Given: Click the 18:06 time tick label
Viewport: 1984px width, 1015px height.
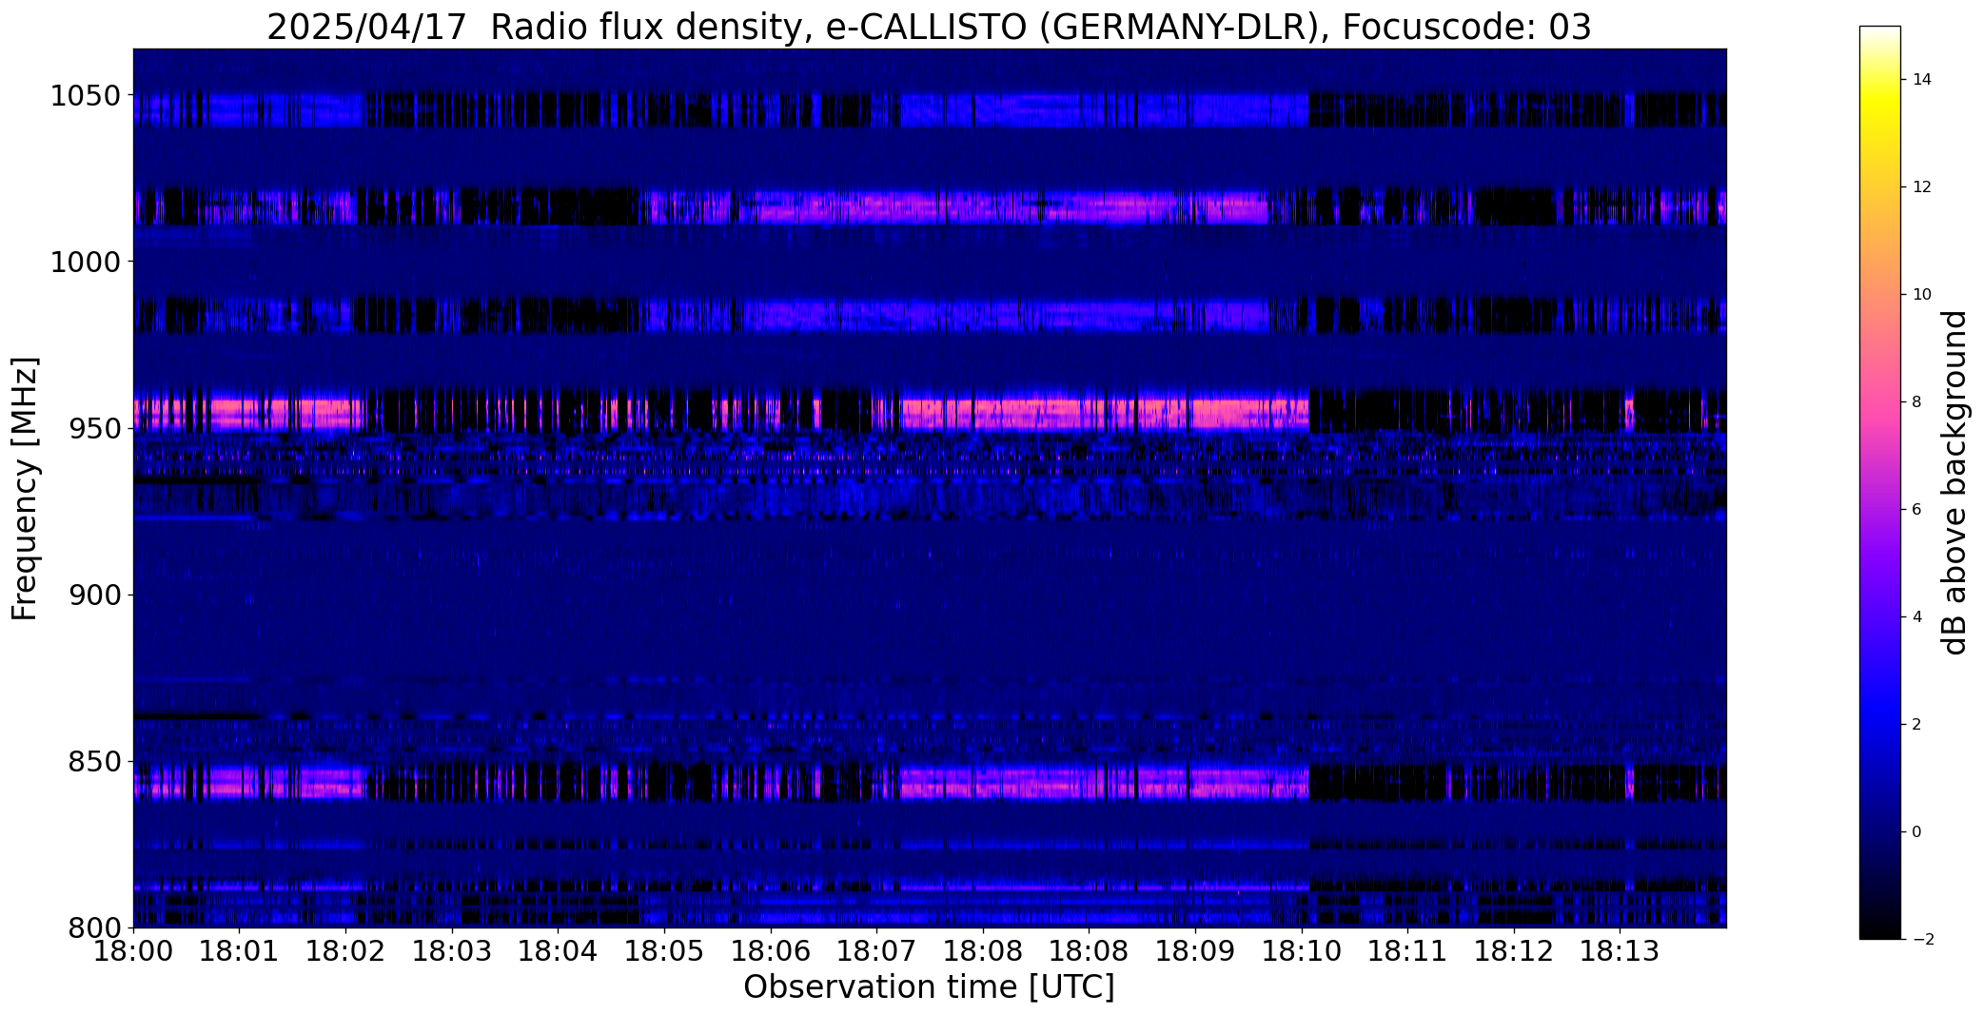Looking at the screenshot, I should [x=771, y=950].
